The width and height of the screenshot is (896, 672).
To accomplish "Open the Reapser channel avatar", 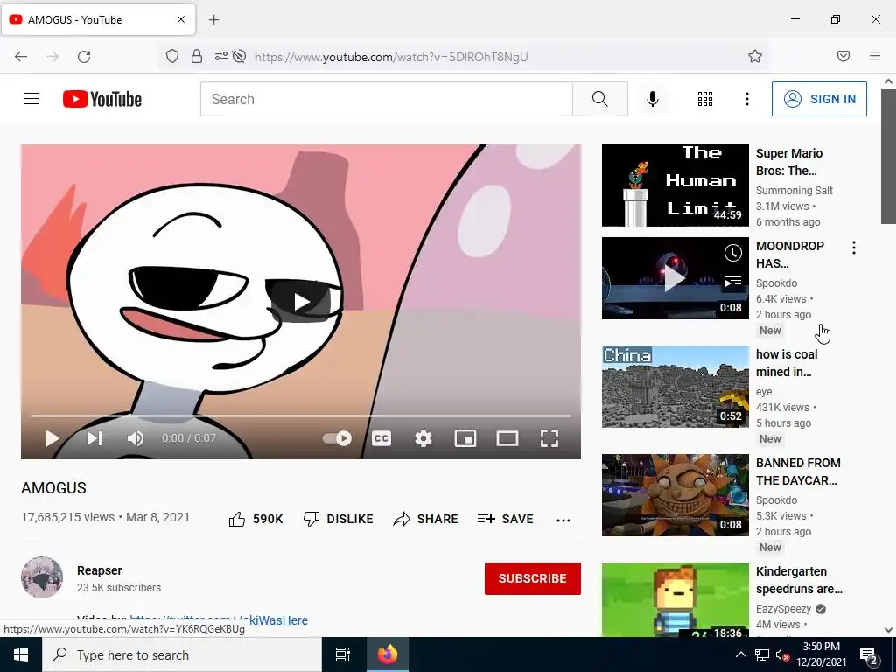I will click(42, 577).
